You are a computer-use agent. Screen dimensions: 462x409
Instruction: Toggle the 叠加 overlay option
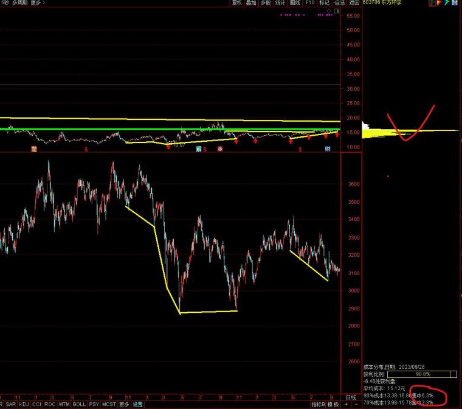pyautogui.click(x=251, y=2)
